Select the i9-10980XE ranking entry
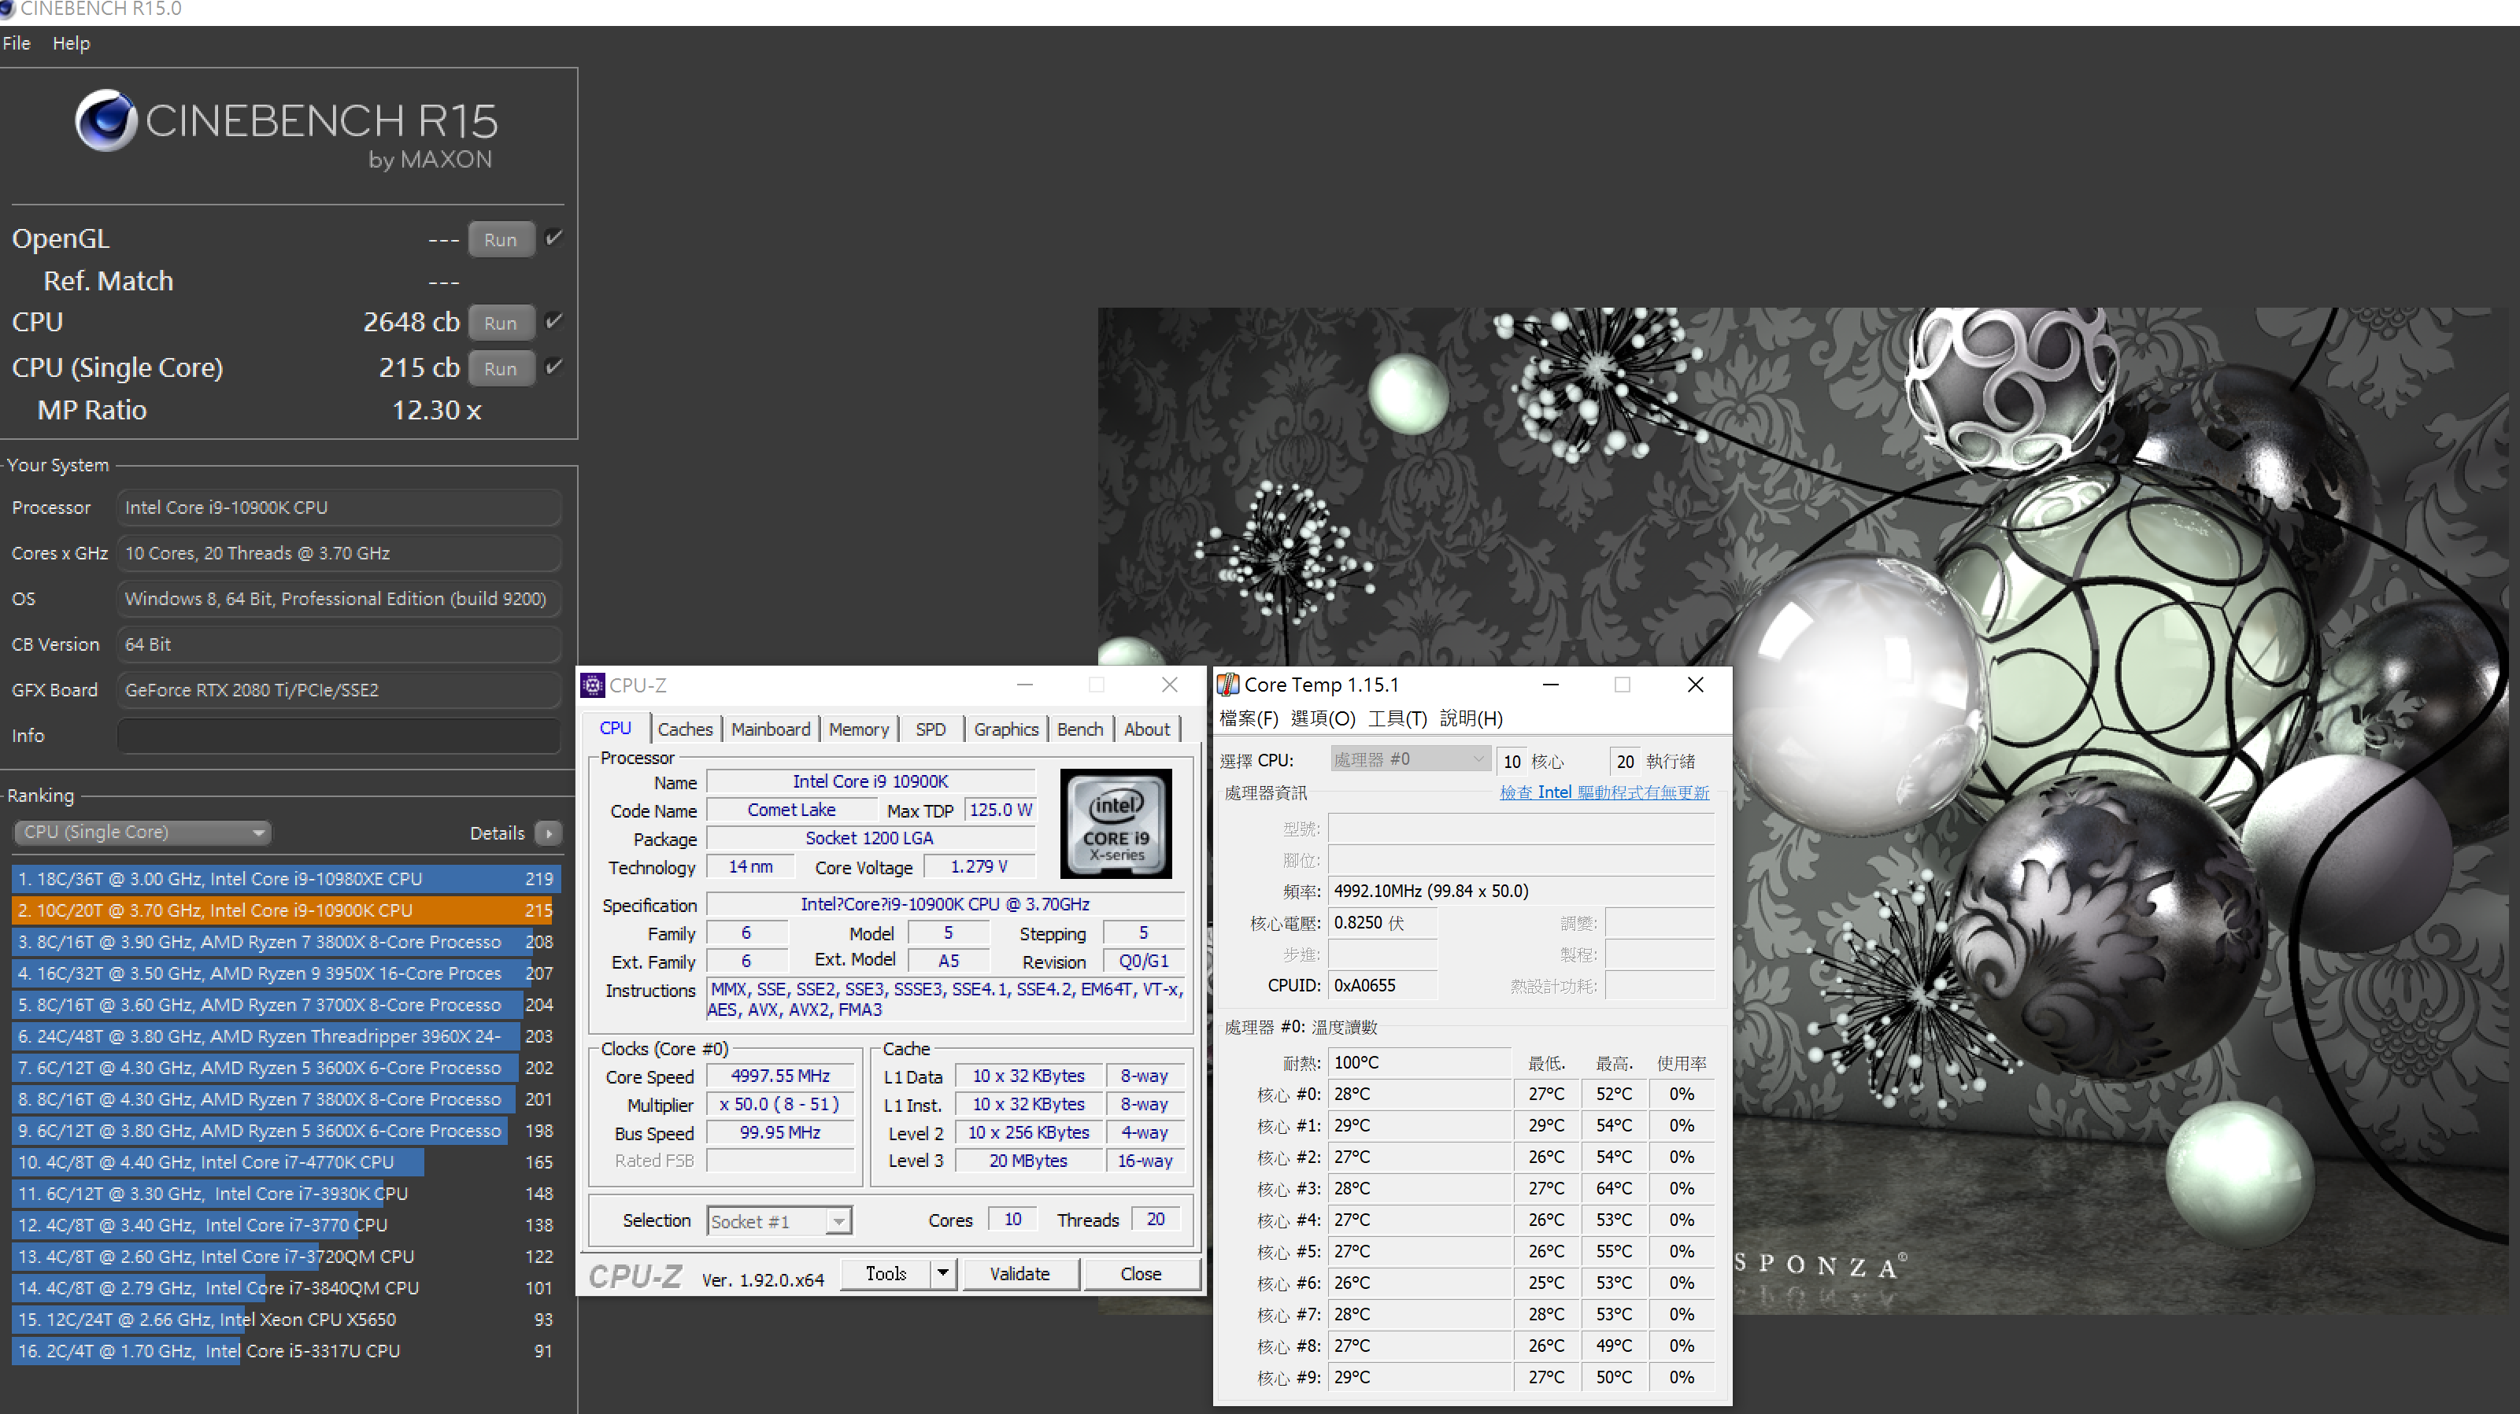This screenshot has height=1414, width=2520. pos(287,879)
